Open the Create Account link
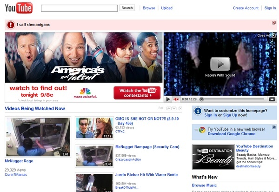 (x=246, y=8)
